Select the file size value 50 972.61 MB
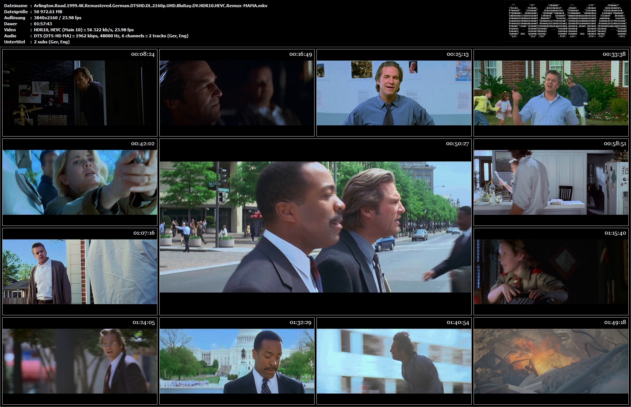Viewport: 631px width, 407px height. pos(48,12)
